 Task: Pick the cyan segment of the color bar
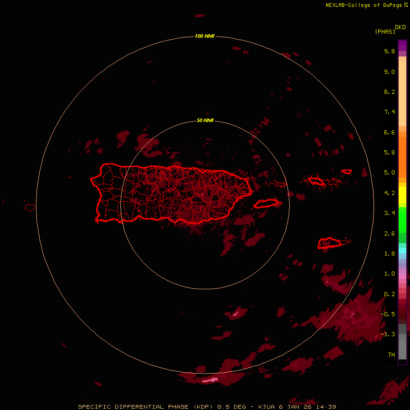402,251
